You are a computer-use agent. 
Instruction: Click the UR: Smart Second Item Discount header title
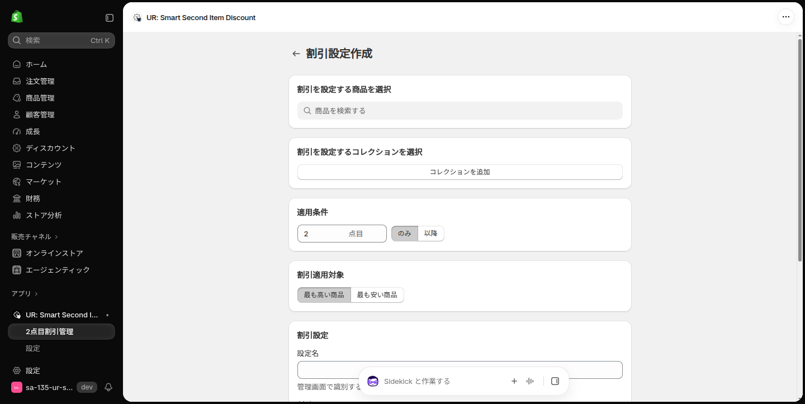point(201,17)
